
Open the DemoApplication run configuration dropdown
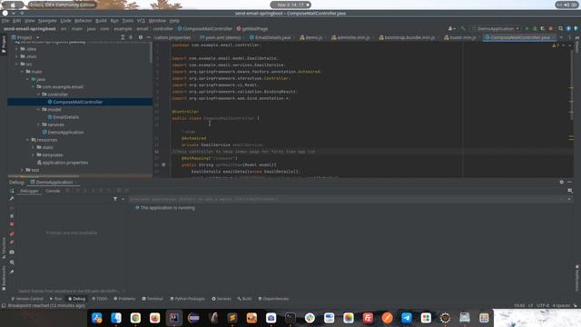(497, 28)
